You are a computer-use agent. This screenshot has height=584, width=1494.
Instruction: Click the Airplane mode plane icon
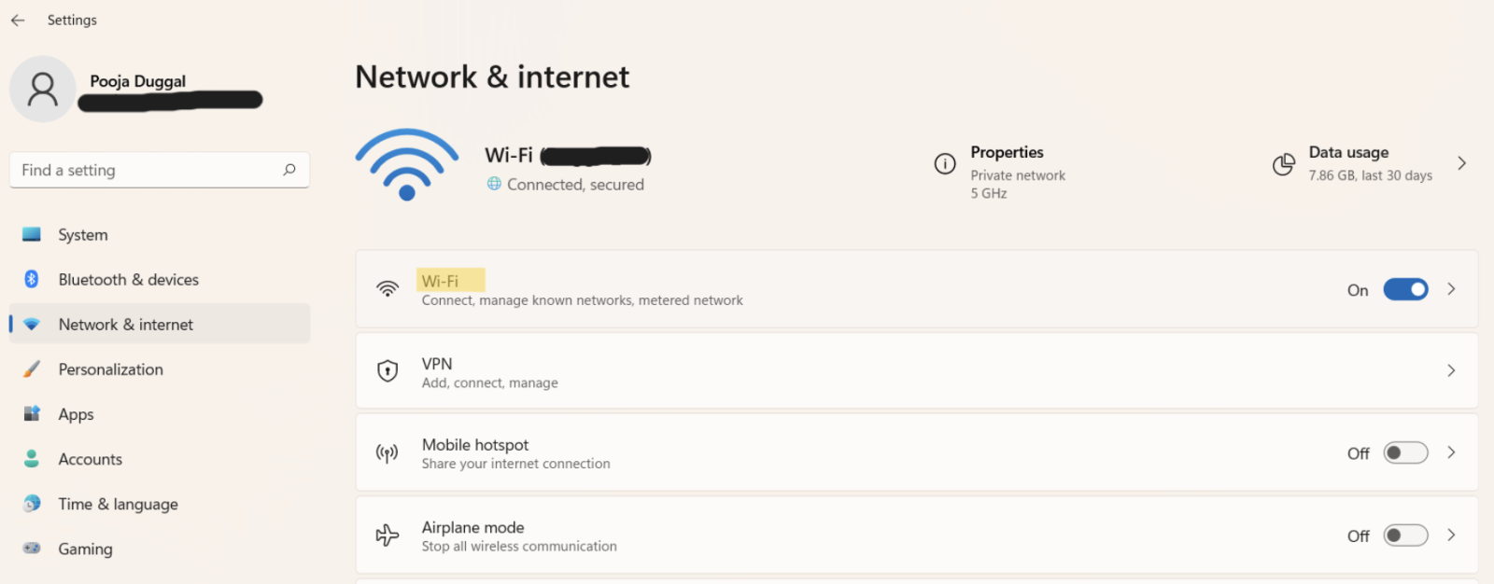click(x=388, y=535)
